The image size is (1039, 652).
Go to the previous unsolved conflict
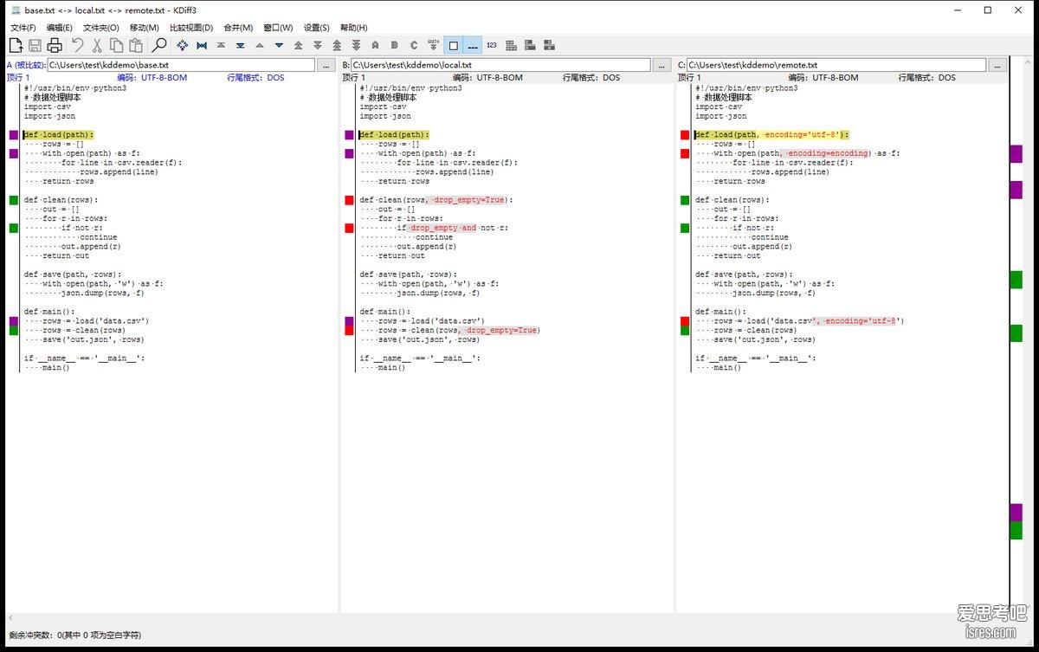tap(337, 45)
